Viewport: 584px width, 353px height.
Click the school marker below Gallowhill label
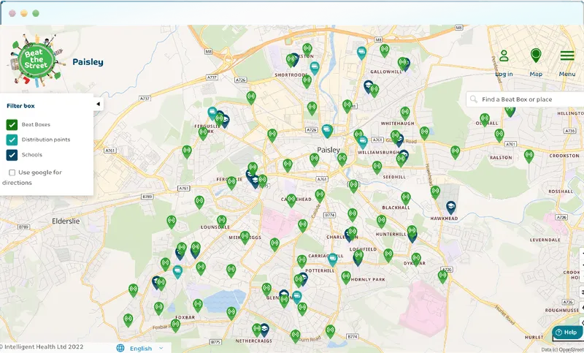(x=368, y=86)
